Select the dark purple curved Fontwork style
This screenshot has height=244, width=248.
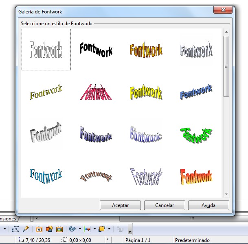(96, 134)
